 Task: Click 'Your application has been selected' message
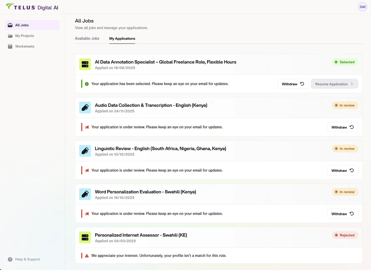(160, 84)
